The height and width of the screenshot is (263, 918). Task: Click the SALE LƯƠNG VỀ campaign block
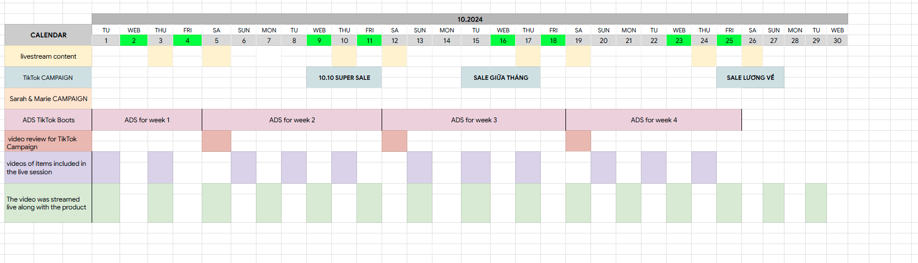coord(750,78)
